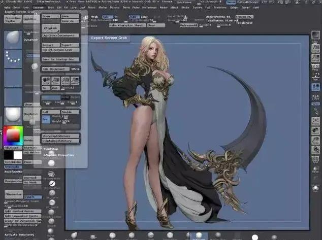
Task: Click the Frame icon on the right shelf
Action: [315, 121]
